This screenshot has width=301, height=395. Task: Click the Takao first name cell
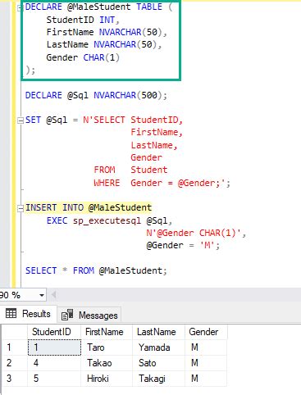[x=107, y=363]
